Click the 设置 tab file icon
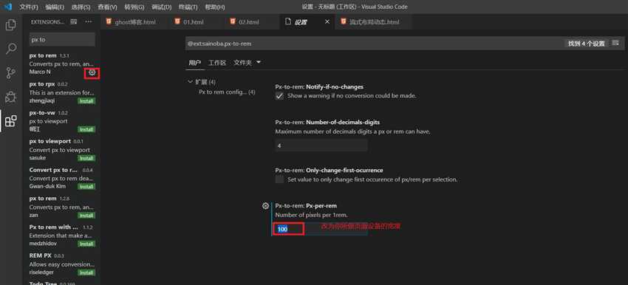628x285 pixels. pyautogui.click(x=287, y=21)
